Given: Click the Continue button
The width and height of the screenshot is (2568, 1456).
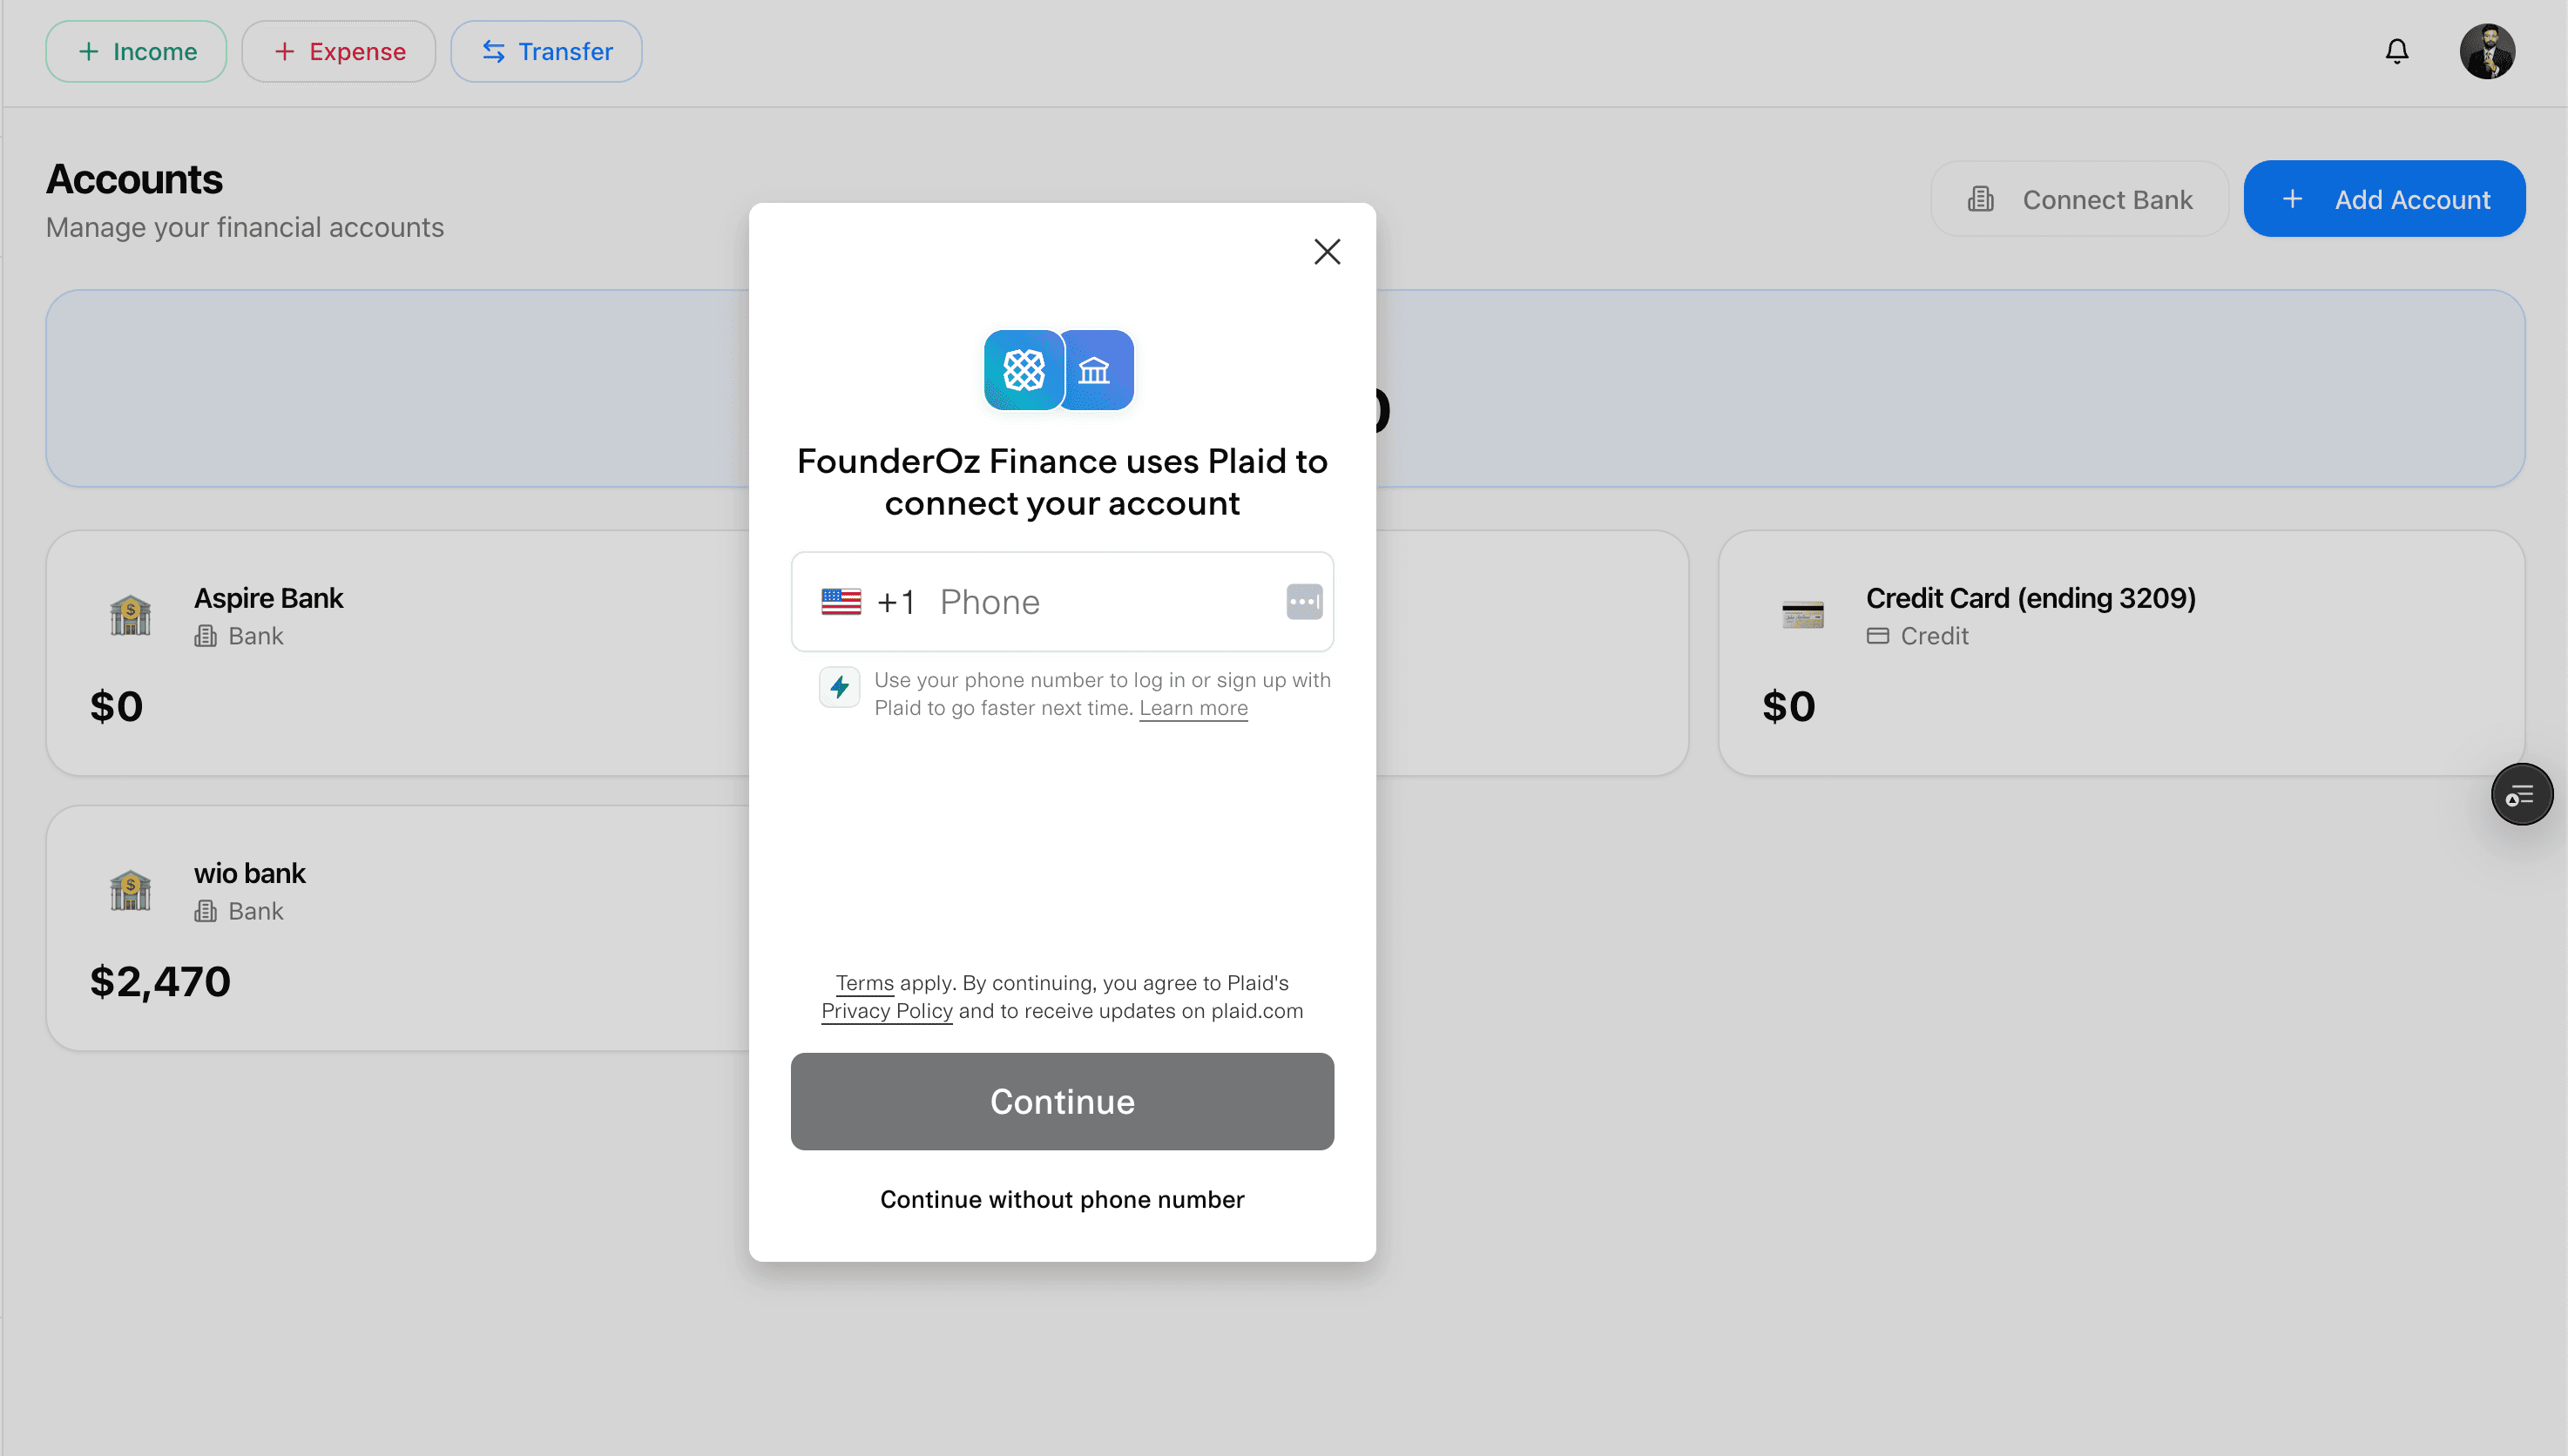Looking at the screenshot, I should (x=1062, y=1101).
